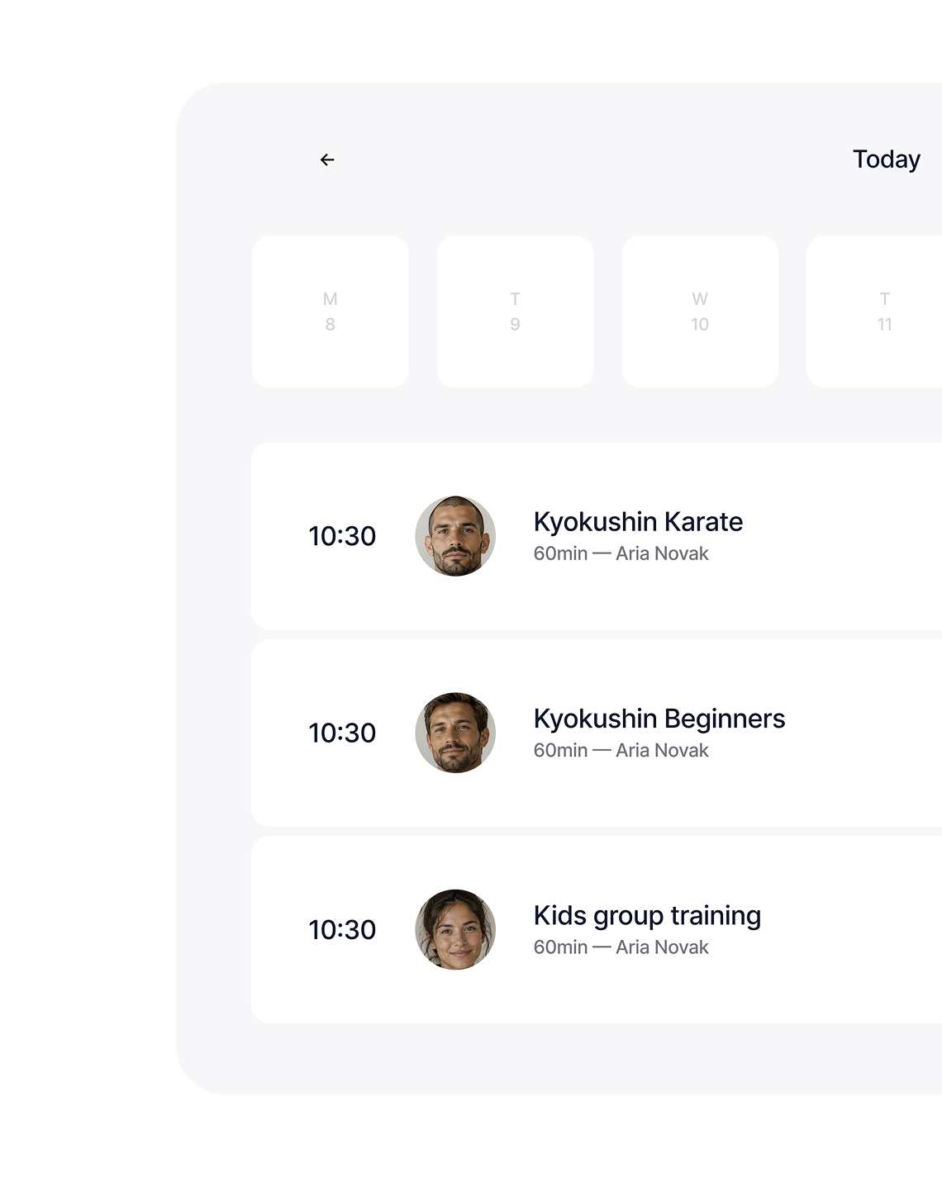Click 60min — Aria Novak under Kids group training

[x=621, y=947]
